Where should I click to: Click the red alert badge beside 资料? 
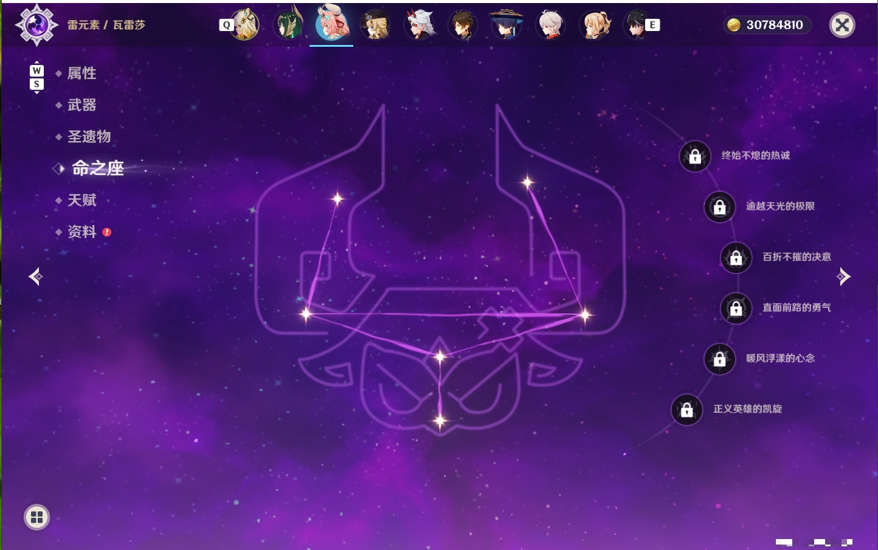point(107,232)
